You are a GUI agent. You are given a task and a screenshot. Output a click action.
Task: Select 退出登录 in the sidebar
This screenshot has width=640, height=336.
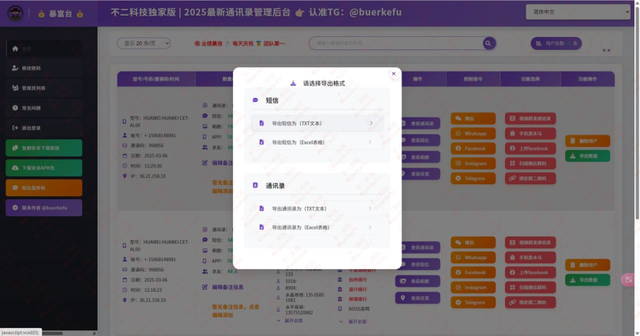(x=44, y=128)
